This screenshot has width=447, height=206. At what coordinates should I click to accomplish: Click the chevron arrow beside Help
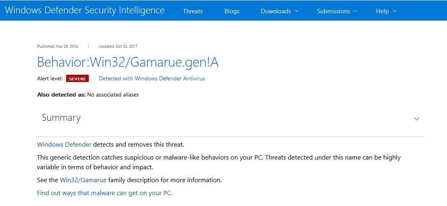coord(394,11)
